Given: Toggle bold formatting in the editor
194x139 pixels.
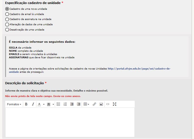Looking at the screenshot, I should coord(26,104).
